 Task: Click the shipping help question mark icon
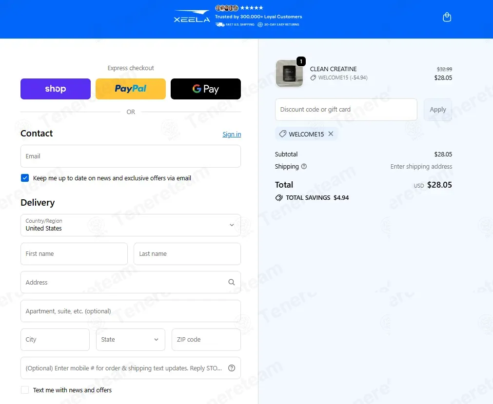(x=304, y=167)
